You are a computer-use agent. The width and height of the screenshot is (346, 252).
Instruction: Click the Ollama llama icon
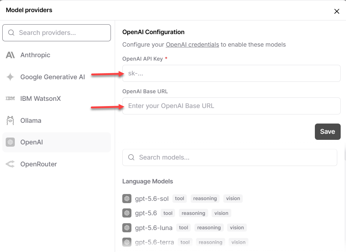point(10,121)
